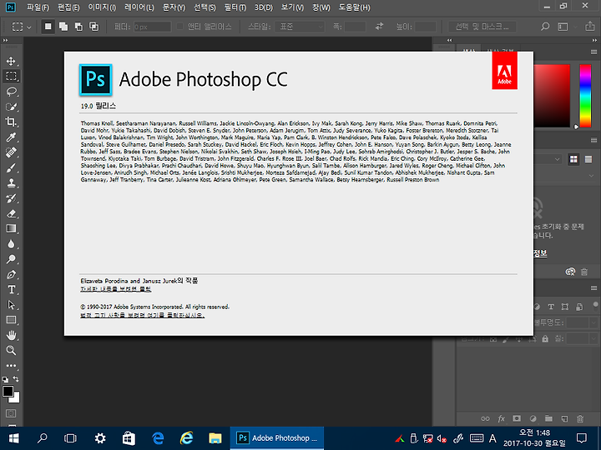This screenshot has width=601, height=450.
Task: Open Photoshop search magnifier icon
Action: coord(544,27)
